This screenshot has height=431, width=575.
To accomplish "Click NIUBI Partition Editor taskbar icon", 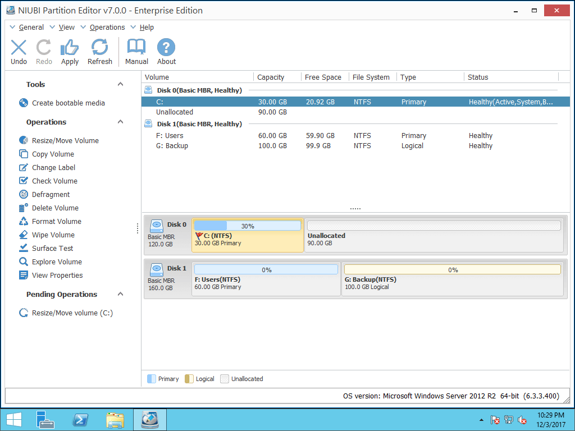I will click(149, 420).
